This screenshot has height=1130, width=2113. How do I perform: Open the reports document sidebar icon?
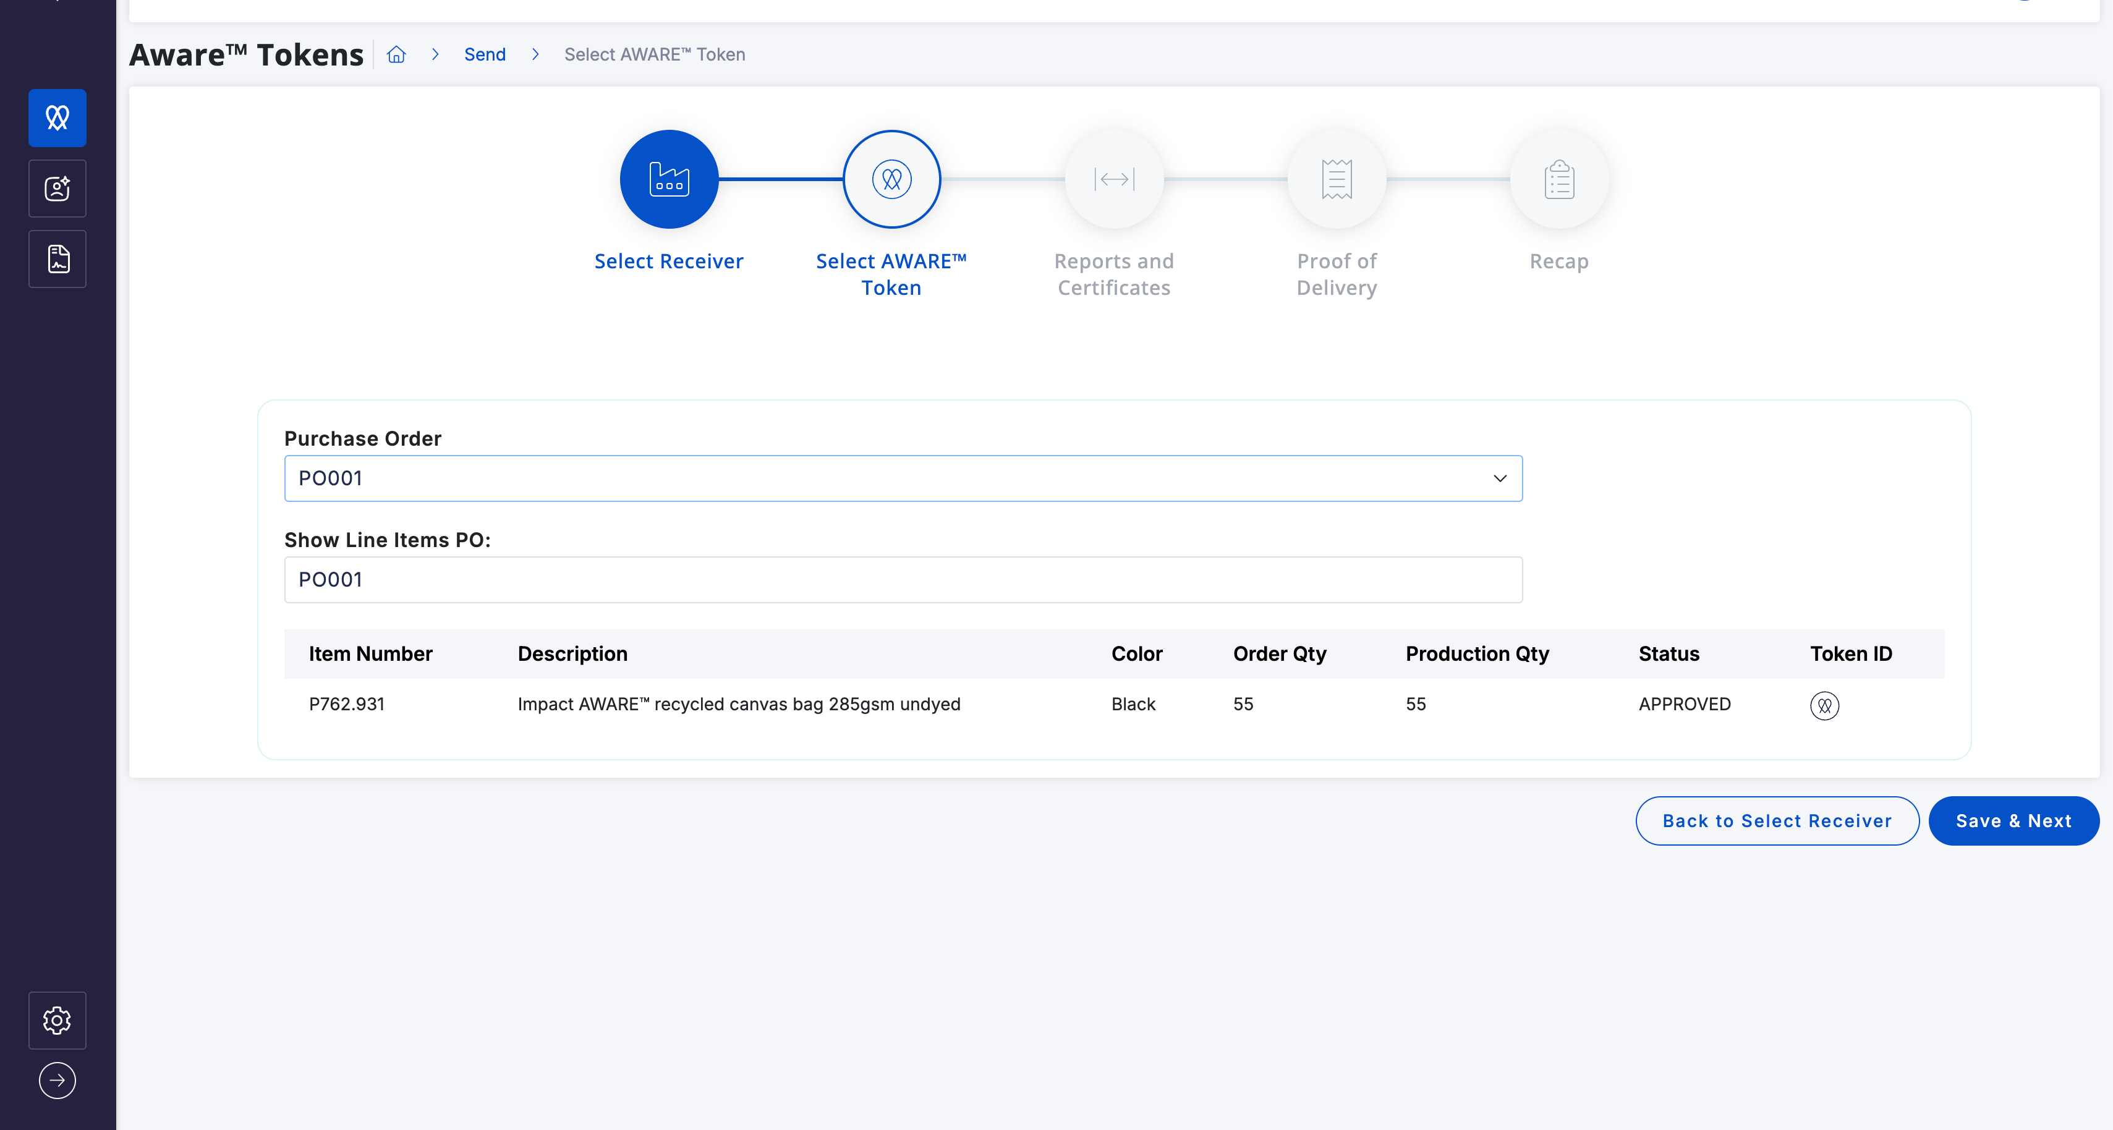57,259
